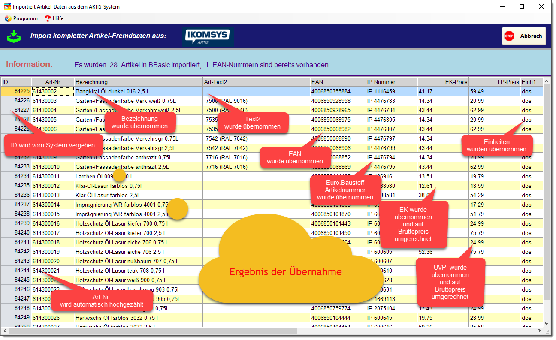The width and height of the screenshot is (556, 340).
Task: Click the scroll-up arrow of vertical scrollbar
Action: coord(547,81)
